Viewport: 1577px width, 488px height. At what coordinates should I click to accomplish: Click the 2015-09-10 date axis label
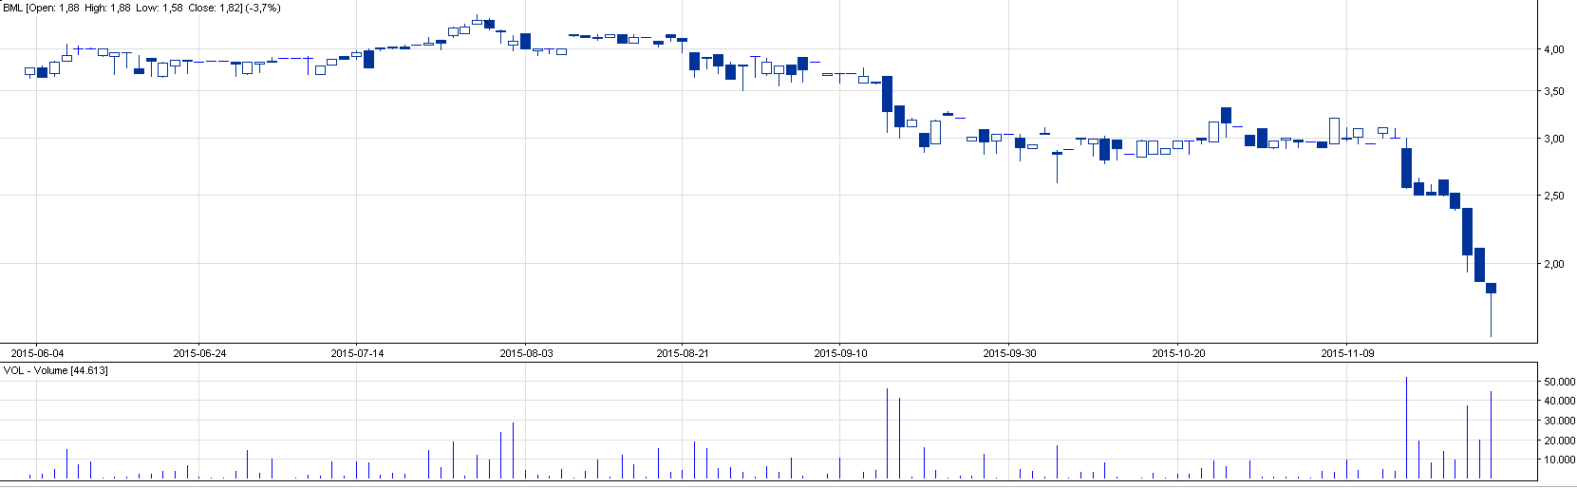pyautogui.click(x=840, y=353)
